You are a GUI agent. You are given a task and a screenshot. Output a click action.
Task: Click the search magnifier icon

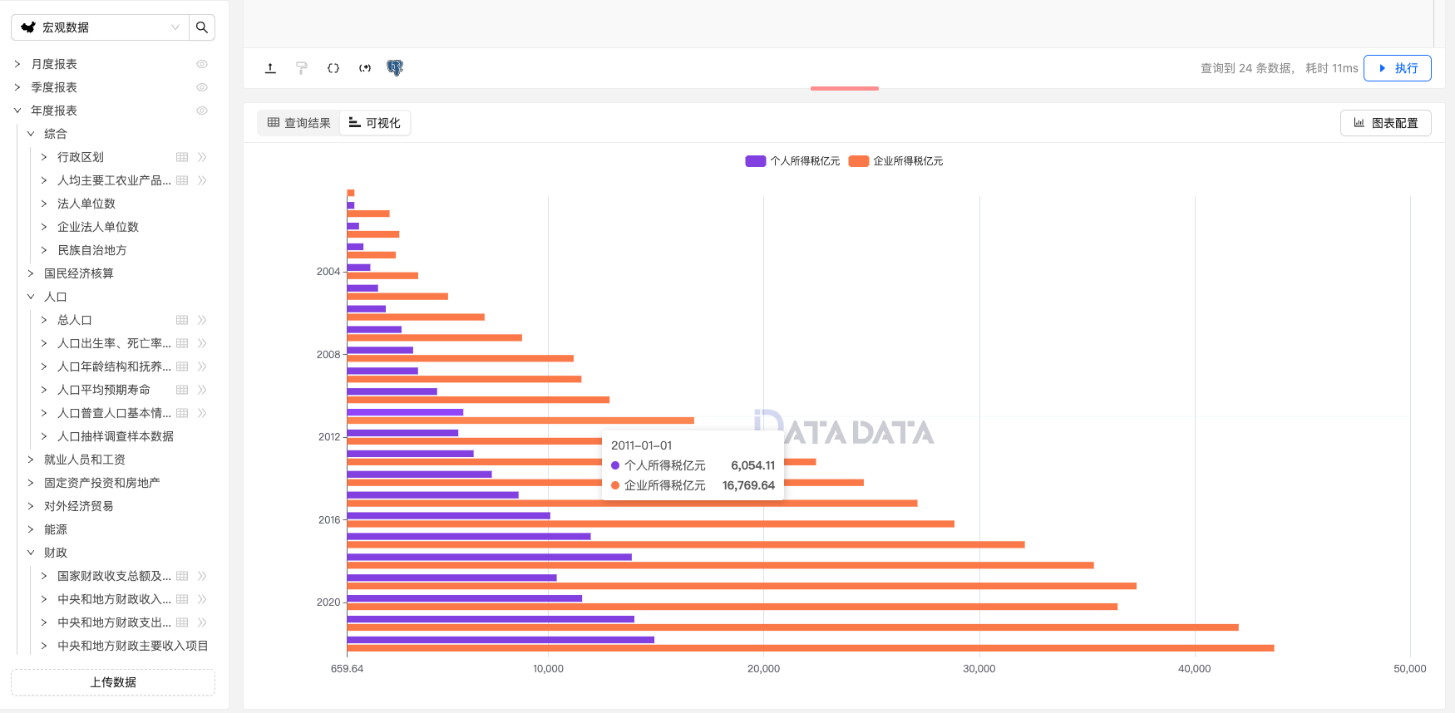(x=202, y=27)
